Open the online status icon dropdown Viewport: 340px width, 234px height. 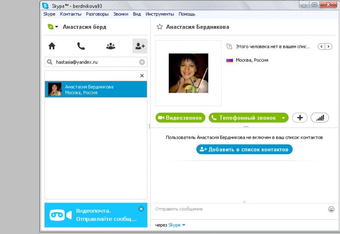point(53,27)
